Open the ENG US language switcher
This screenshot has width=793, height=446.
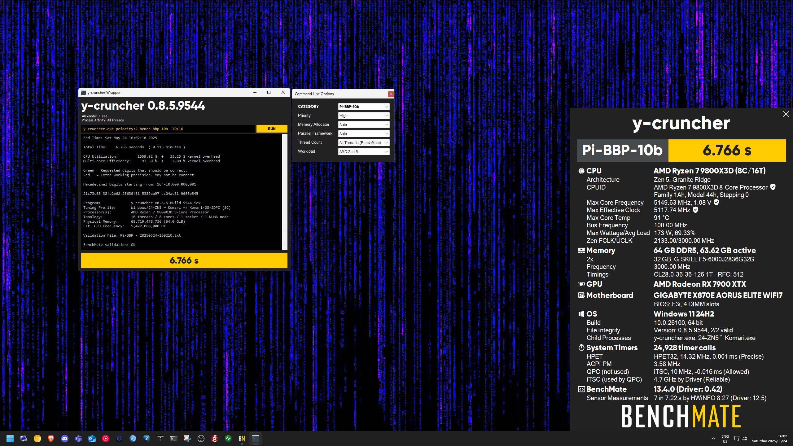(725, 439)
